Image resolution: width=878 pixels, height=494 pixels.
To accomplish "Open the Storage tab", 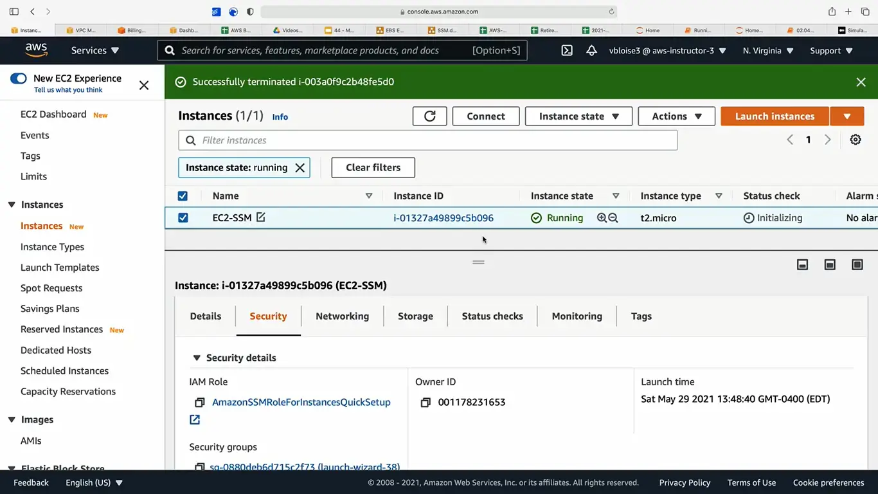I will pos(415,316).
